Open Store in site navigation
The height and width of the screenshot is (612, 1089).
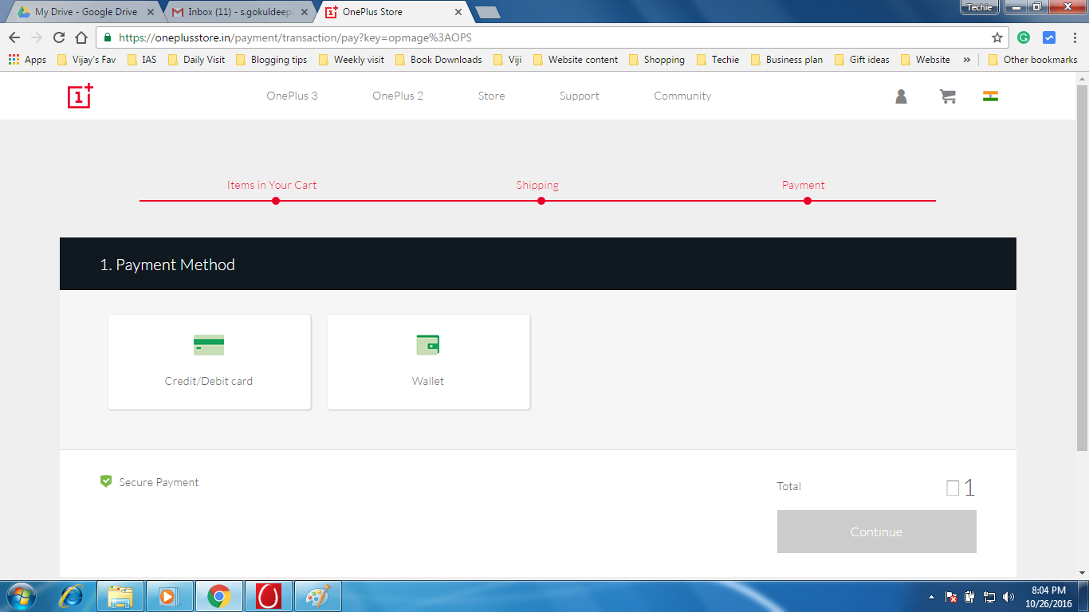pos(491,96)
